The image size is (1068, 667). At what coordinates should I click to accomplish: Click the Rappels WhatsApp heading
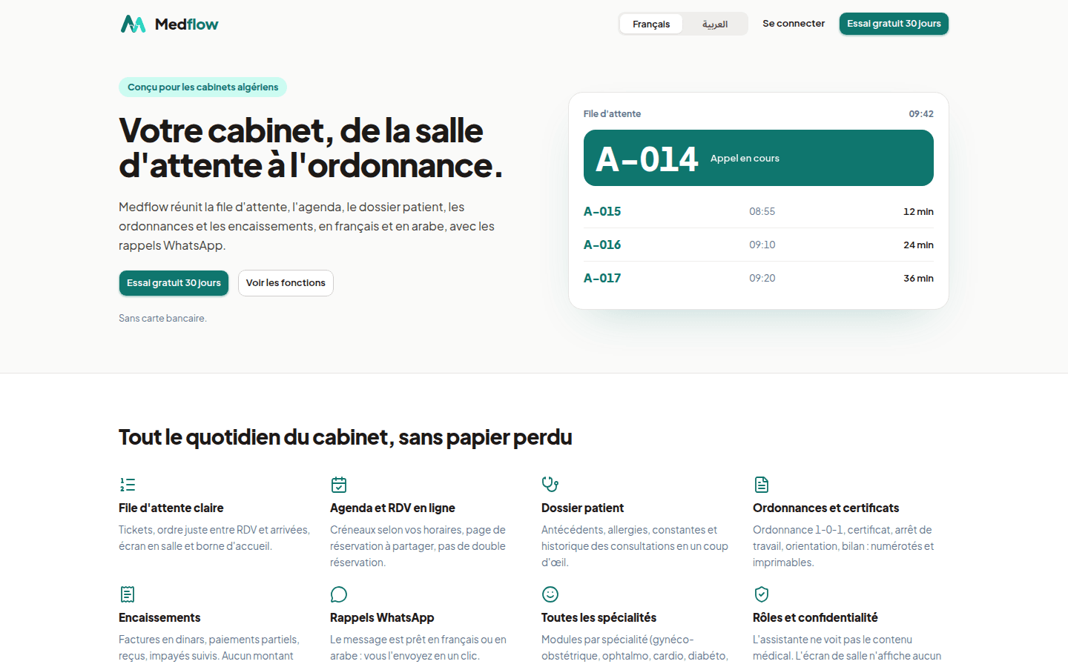point(382,617)
